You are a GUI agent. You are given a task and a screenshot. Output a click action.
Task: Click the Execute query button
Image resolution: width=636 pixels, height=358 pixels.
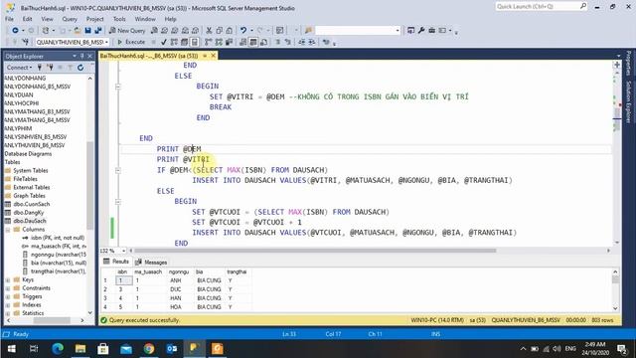click(x=131, y=42)
